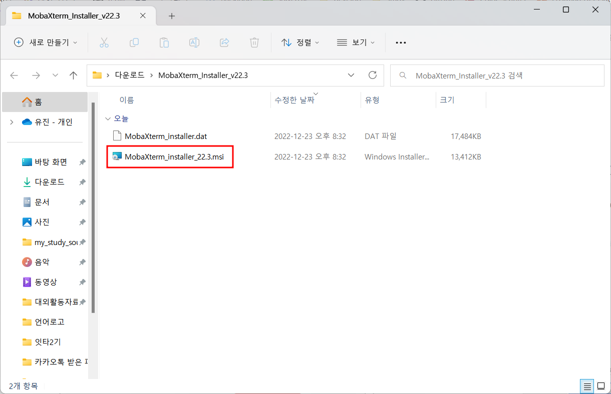
Task: Select the MobaXterm_installer_22.3.msi file icon
Action: (117, 156)
